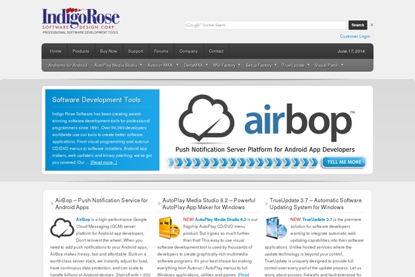This screenshot has width=415, height=277.
Task: Click the small AirBop cloud thumbnail
Action: pos(62,228)
